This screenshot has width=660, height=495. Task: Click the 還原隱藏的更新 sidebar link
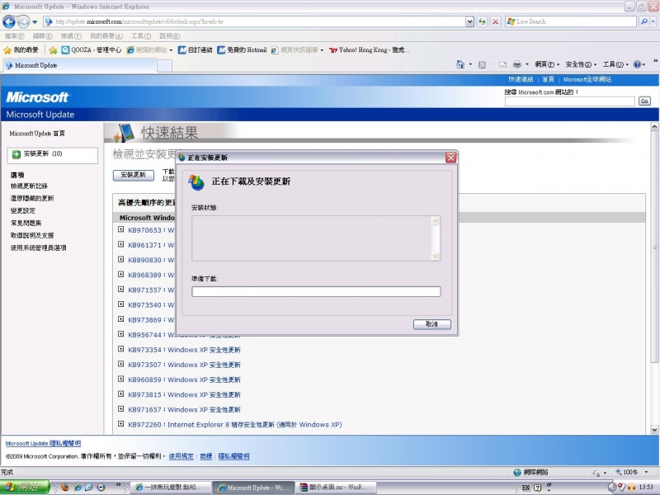point(32,198)
